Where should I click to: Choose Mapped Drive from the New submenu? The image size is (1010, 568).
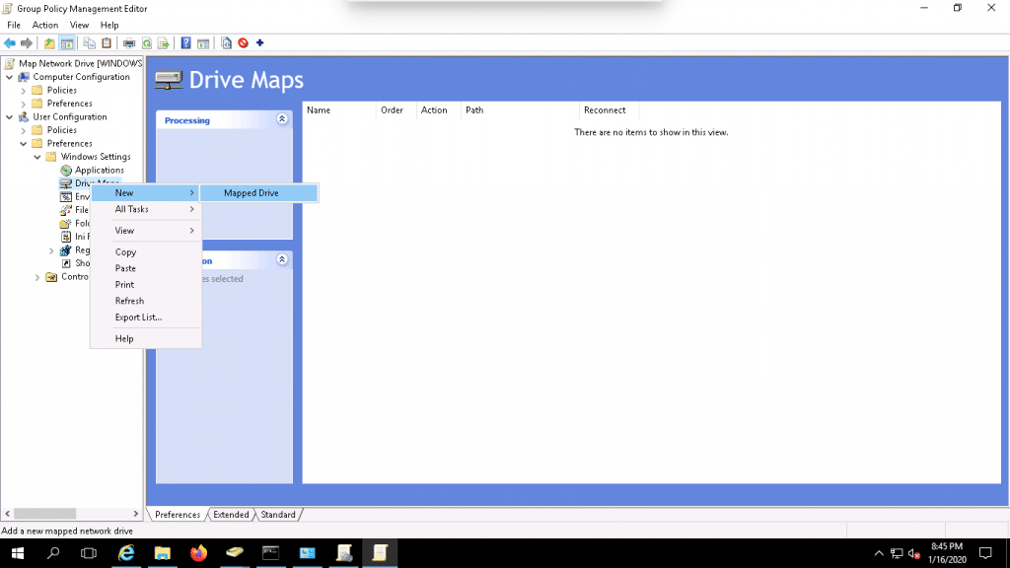[259, 192]
